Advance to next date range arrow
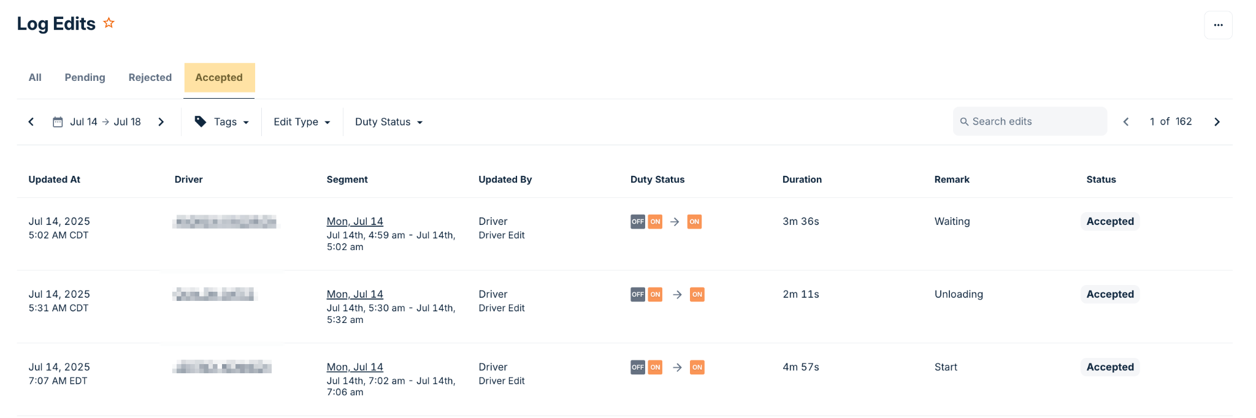 click(161, 122)
